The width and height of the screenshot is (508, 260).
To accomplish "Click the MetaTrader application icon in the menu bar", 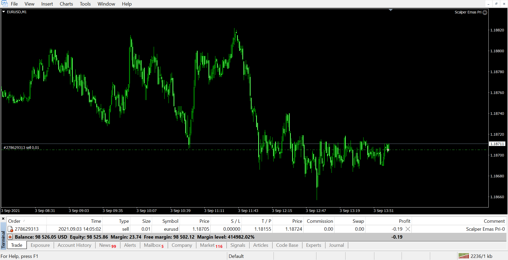I will point(4,4).
